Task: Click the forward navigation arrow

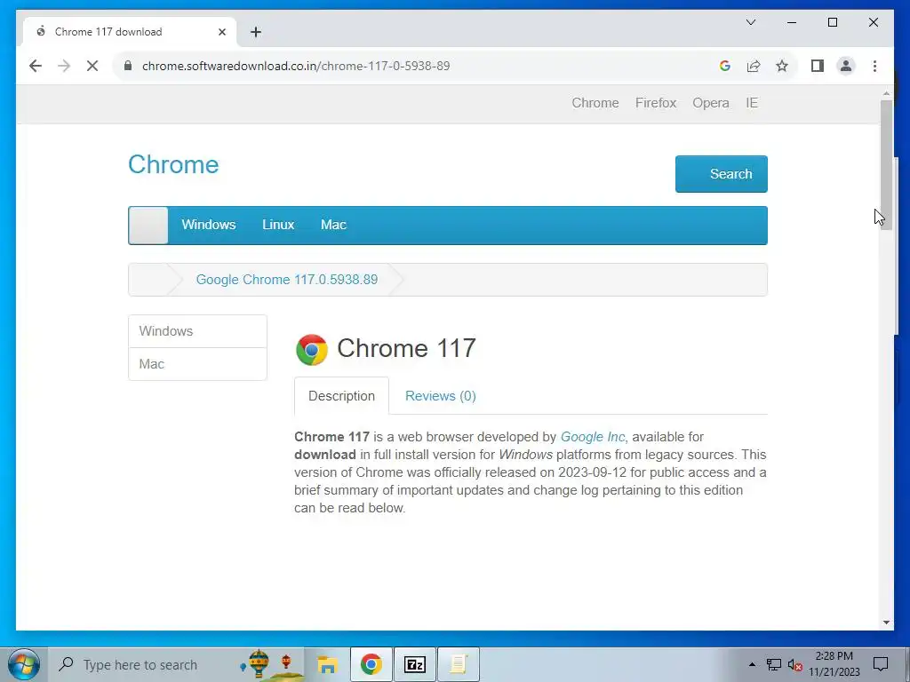Action: 64,66
